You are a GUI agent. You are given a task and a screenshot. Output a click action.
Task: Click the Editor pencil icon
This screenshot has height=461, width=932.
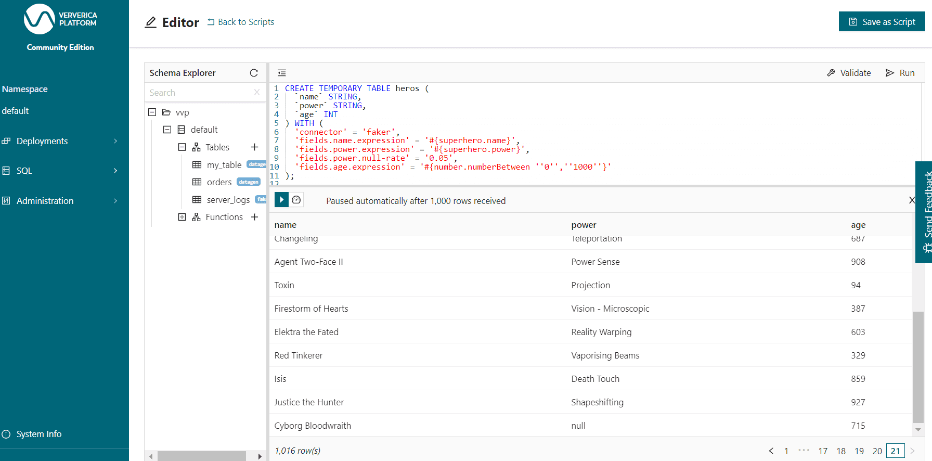(x=151, y=22)
